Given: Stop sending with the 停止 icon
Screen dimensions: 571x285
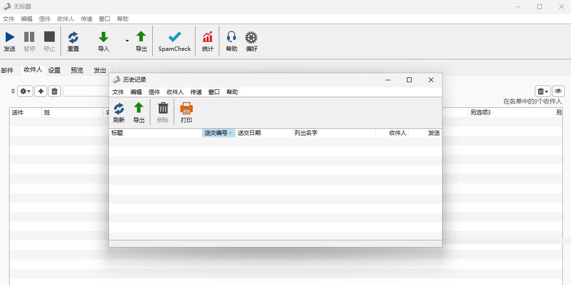Looking at the screenshot, I should click(x=49, y=40).
